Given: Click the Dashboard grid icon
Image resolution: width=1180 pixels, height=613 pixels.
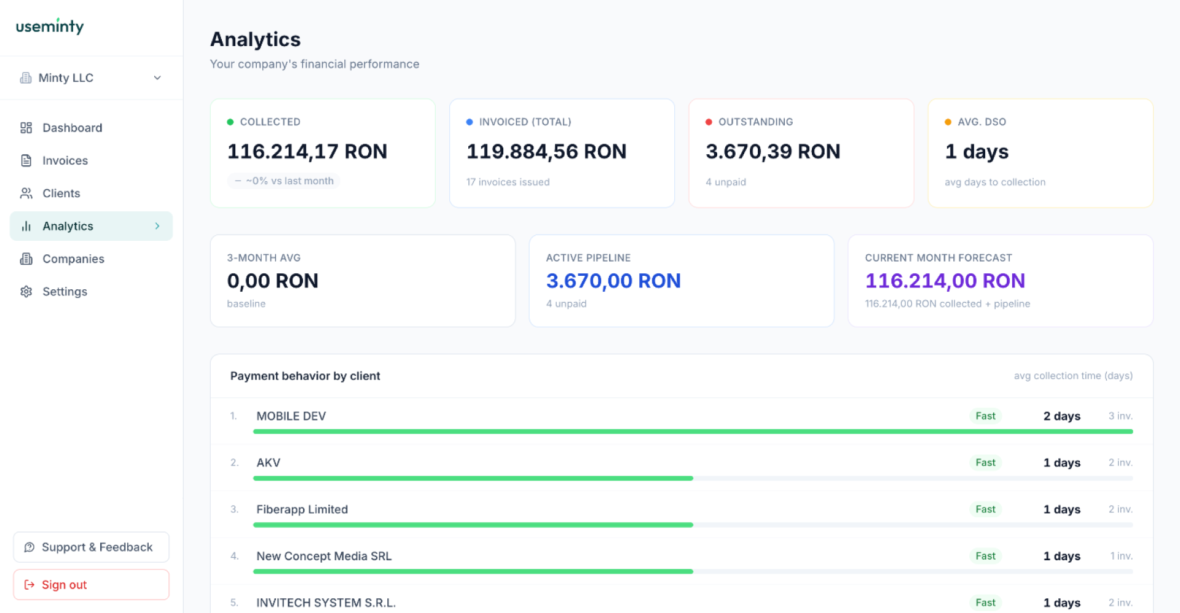Looking at the screenshot, I should (x=26, y=128).
